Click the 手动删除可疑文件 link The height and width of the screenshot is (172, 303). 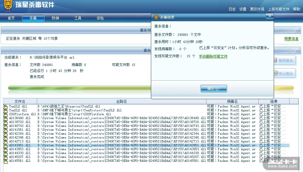pos(213,56)
